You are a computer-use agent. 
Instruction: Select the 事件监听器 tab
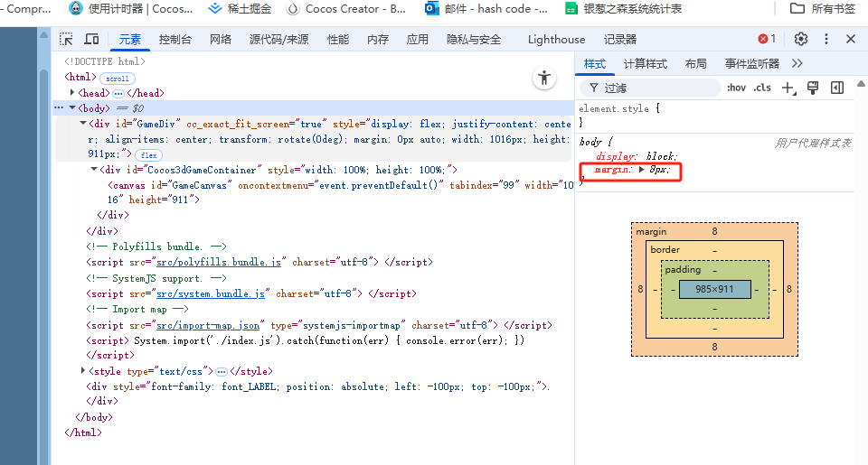coord(751,63)
